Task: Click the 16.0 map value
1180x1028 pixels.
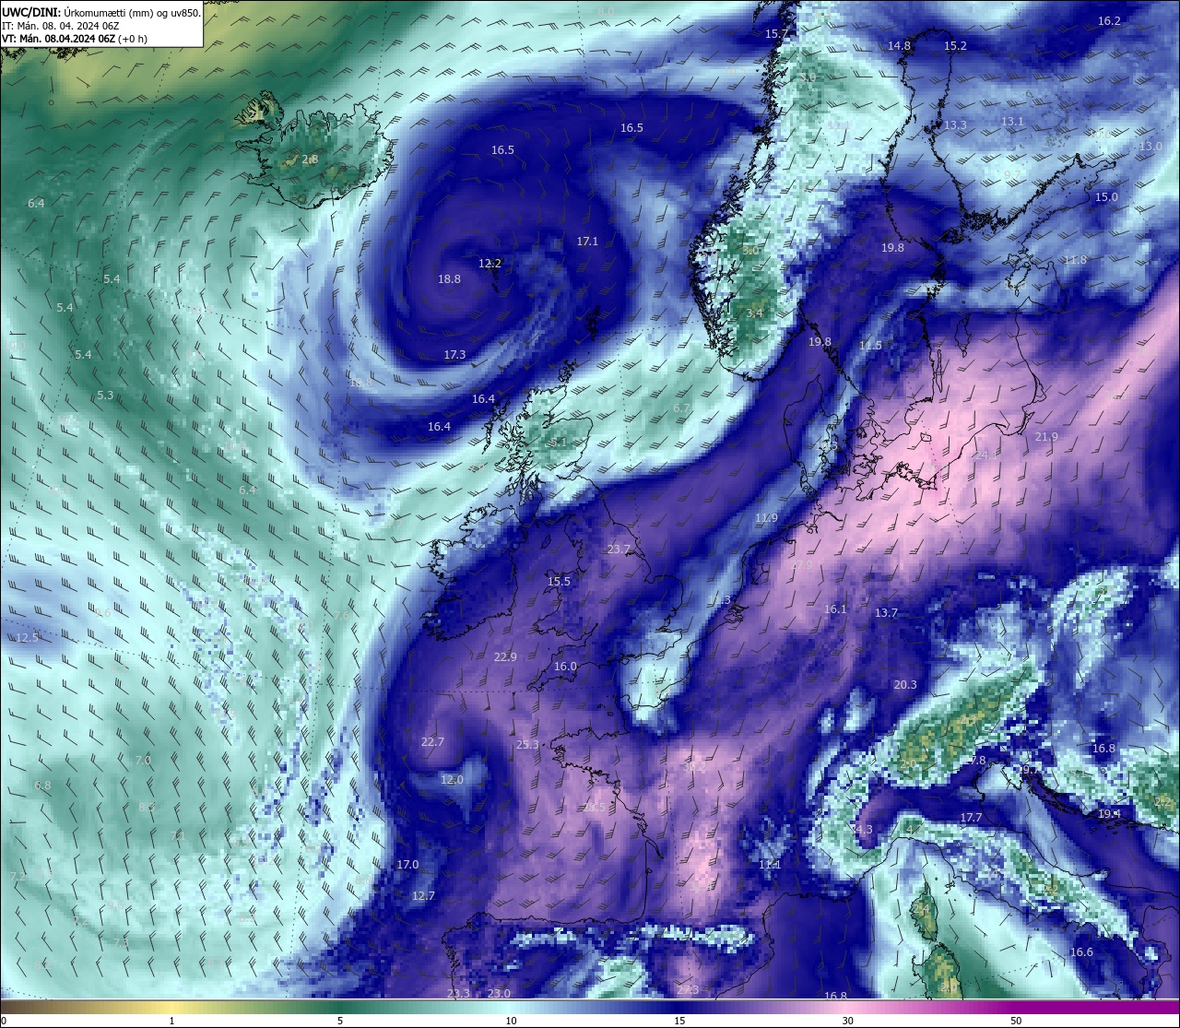Action: 565,666
